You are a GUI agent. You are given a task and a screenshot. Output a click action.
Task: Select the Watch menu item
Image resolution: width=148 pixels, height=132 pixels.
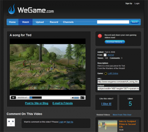click(x=26, y=22)
